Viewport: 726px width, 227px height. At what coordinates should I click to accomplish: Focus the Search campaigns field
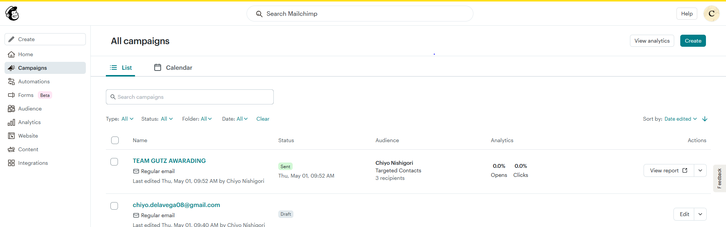point(190,97)
